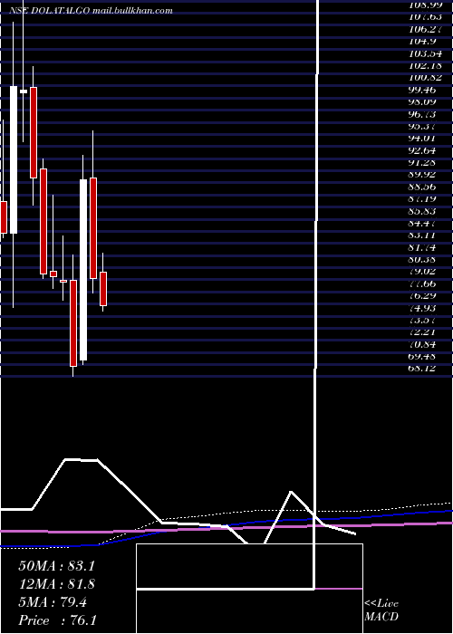
Task: Select the 85.83 price axis label
Action: pos(422,211)
